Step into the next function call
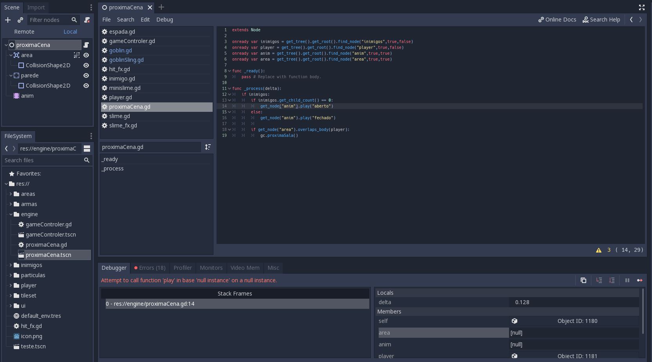The image size is (652, 362). (x=599, y=280)
